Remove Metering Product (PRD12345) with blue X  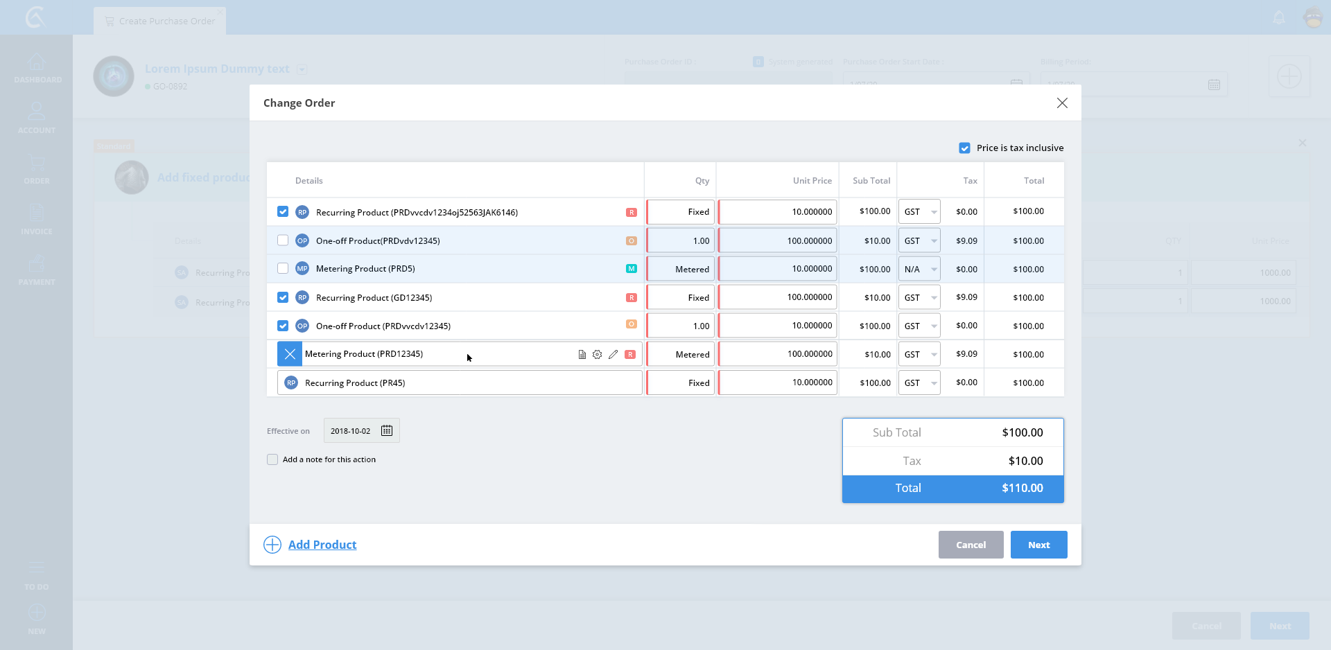coord(290,354)
